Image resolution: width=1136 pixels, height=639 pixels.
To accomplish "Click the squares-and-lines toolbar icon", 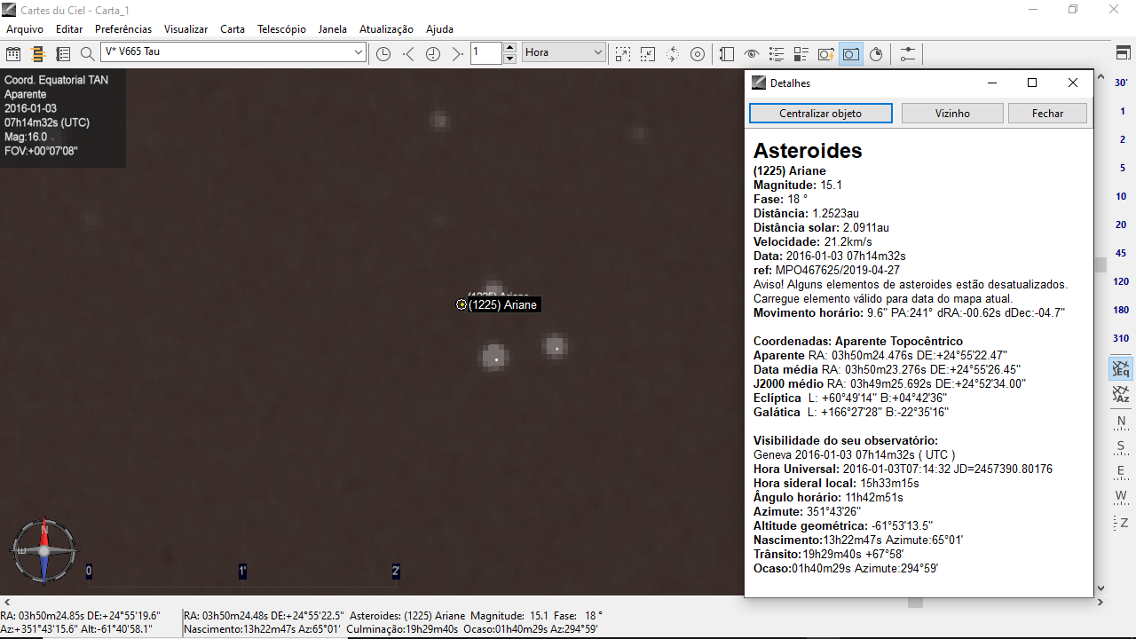I will pos(801,54).
